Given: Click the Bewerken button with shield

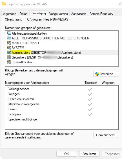Looking at the screenshot, I should point(106,74).
